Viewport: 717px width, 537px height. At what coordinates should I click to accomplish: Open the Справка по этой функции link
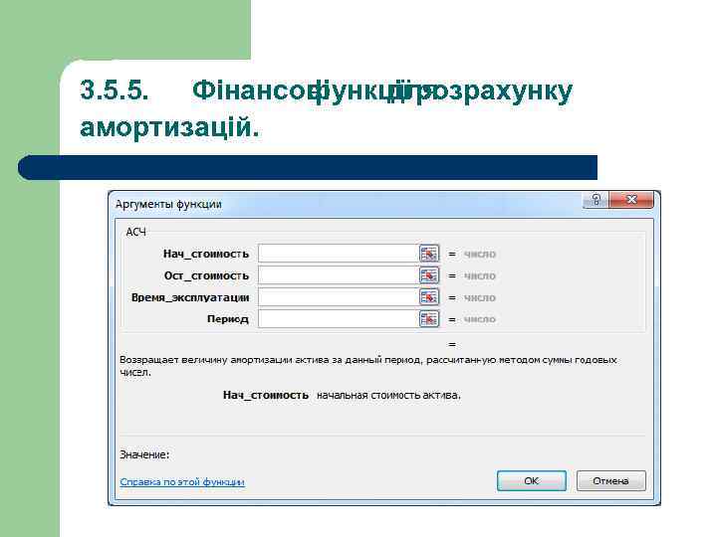point(182,482)
